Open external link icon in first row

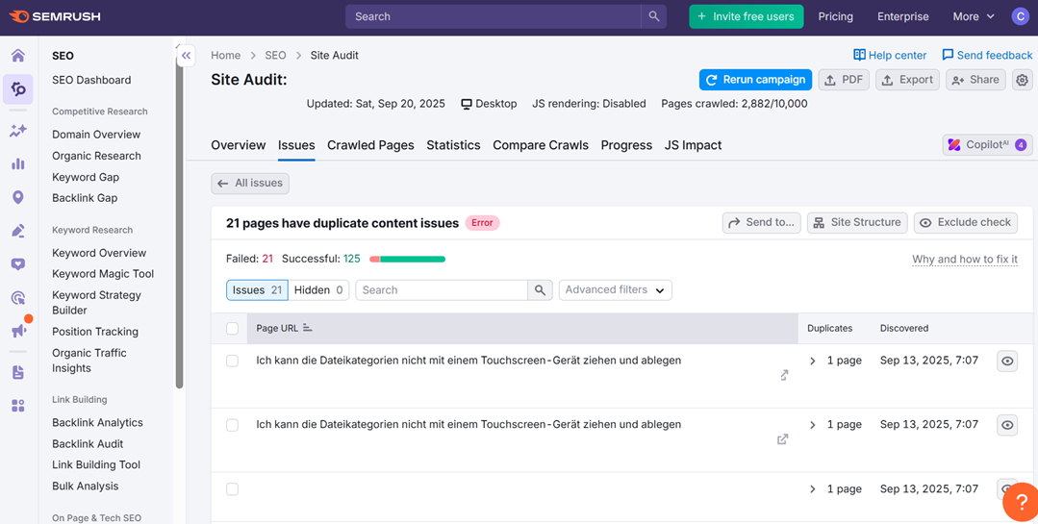(x=784, y=375)
